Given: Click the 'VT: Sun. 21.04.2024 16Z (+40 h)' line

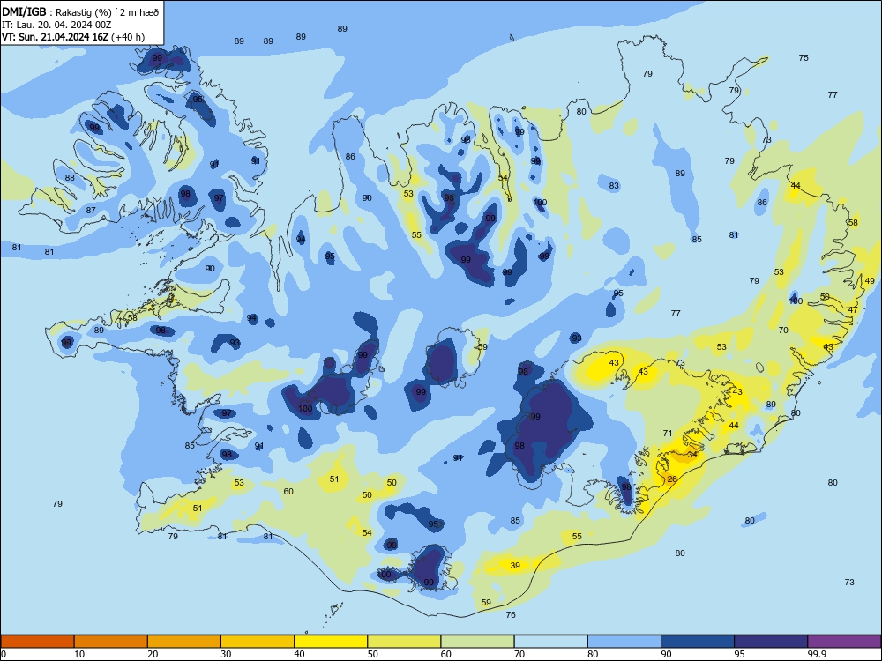Looking at the screenshot, I should (x=73, y=37).
